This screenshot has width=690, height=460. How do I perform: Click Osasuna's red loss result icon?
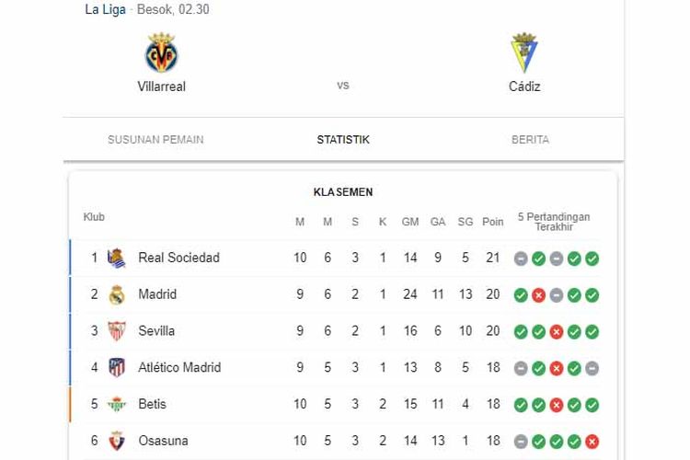[x=592, y=441]
